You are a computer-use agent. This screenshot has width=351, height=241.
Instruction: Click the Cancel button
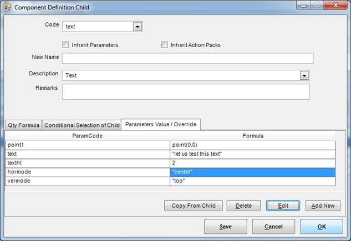[273, 227]
